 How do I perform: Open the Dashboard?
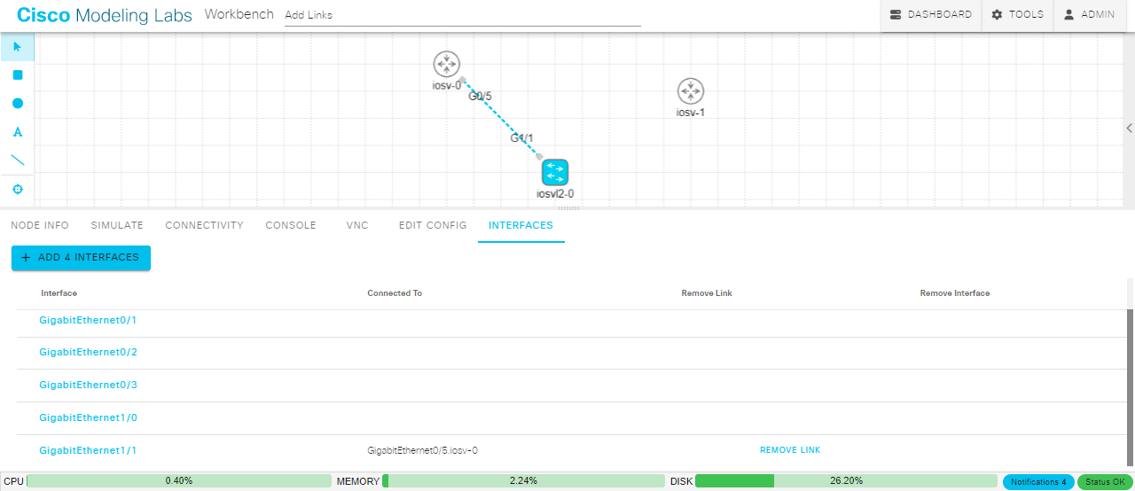931,15
